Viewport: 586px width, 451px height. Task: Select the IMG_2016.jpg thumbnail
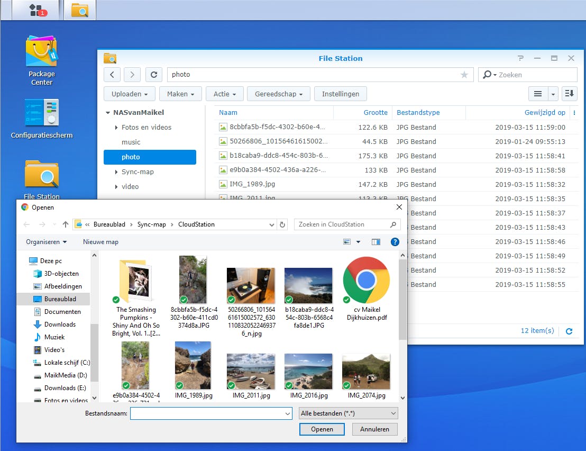pyautogui.click(x=308, y=372)
